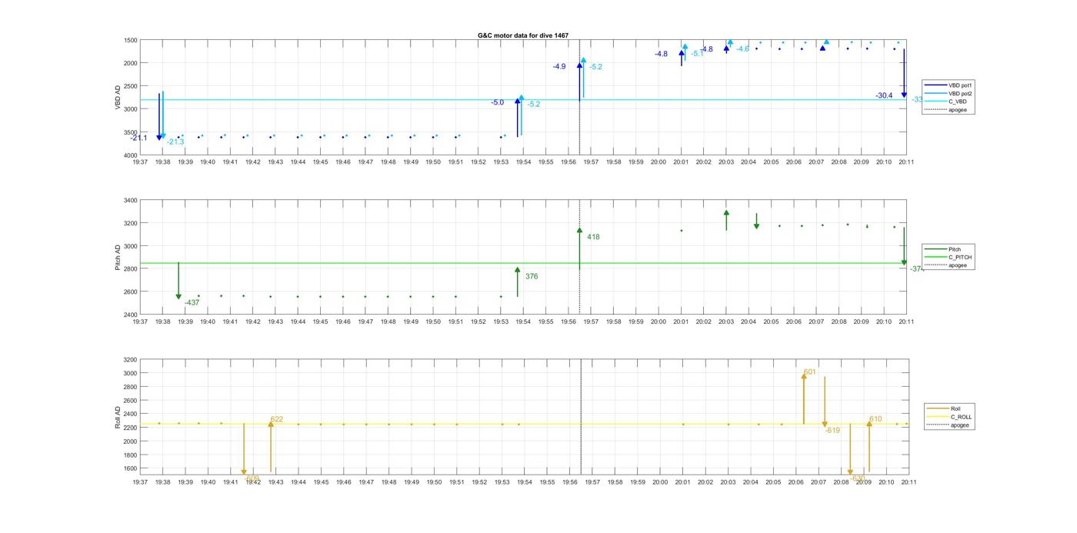Click the "Pitch AD" y-axis label
Viewport: 1077px width, 533px height.
point(118,257)
